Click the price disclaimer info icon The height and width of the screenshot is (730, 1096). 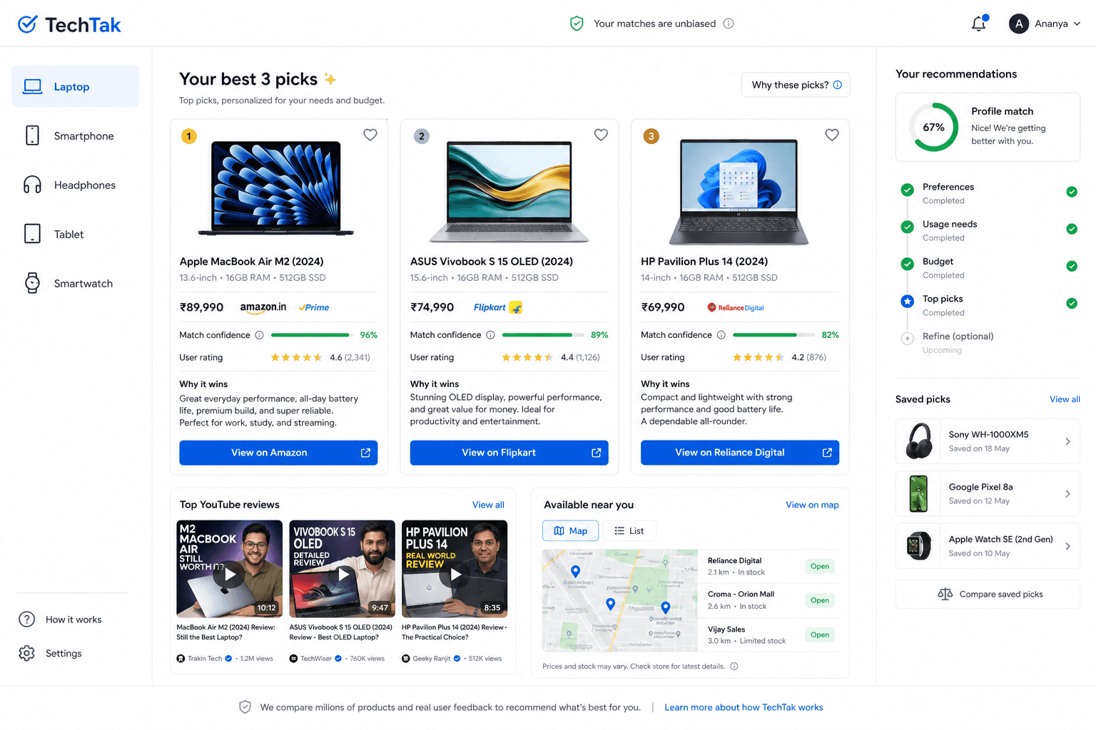(x=734, y=667)
